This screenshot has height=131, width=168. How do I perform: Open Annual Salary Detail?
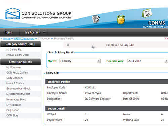coord(18,55)
